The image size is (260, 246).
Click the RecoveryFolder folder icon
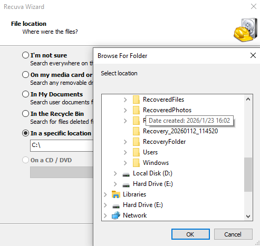(x=136, y=142)
